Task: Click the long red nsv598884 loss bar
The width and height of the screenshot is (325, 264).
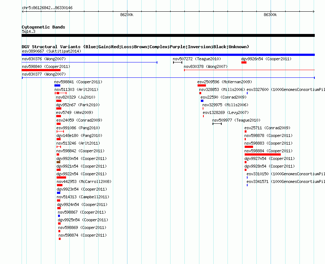Action: tap(263, 154)
